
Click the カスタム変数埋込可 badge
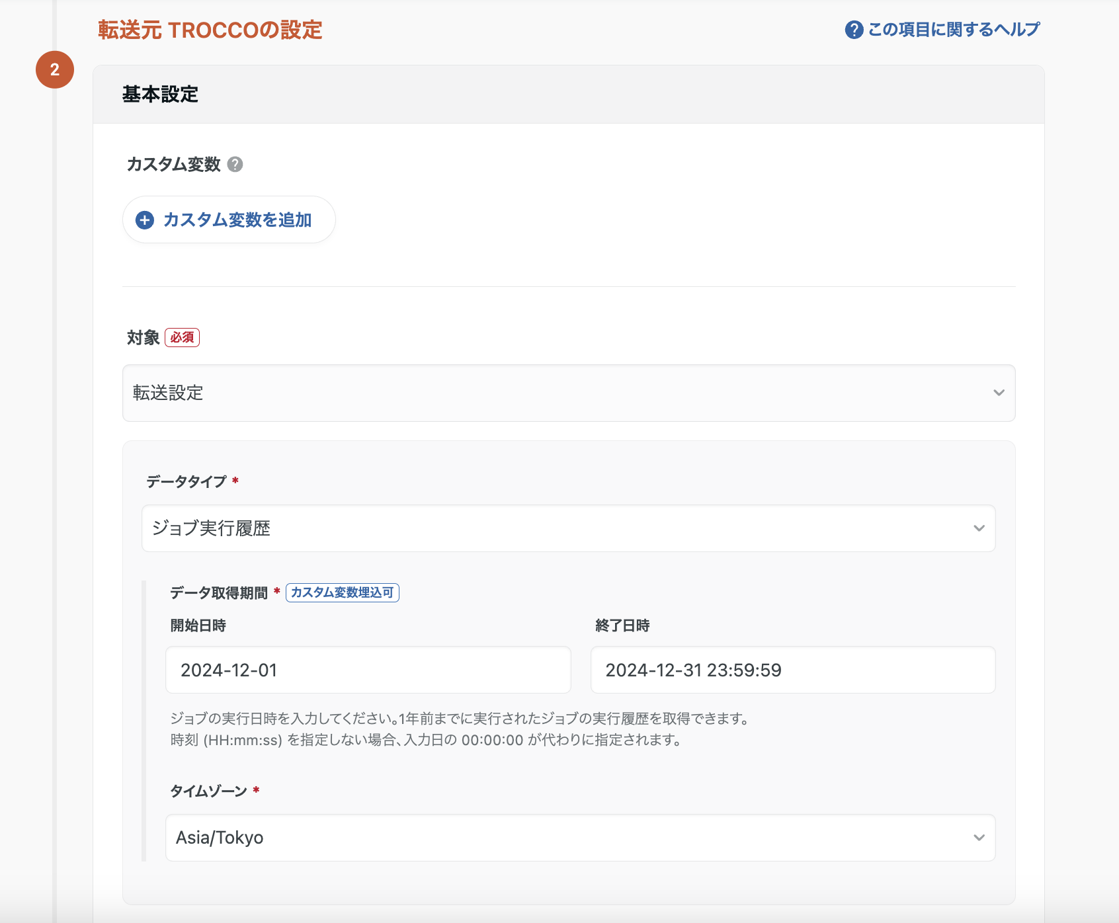click(342, 593)
